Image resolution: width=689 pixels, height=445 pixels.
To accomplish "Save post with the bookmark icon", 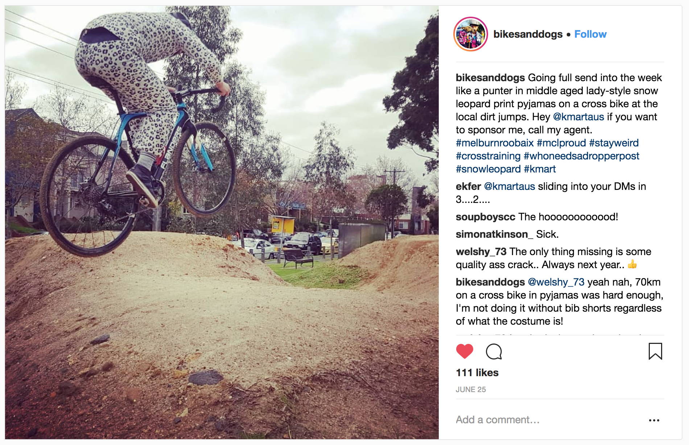I will (655, 351).
